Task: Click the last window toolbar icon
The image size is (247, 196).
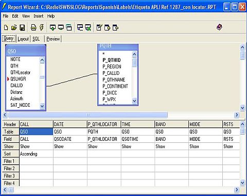Action: tap(116, 27)
